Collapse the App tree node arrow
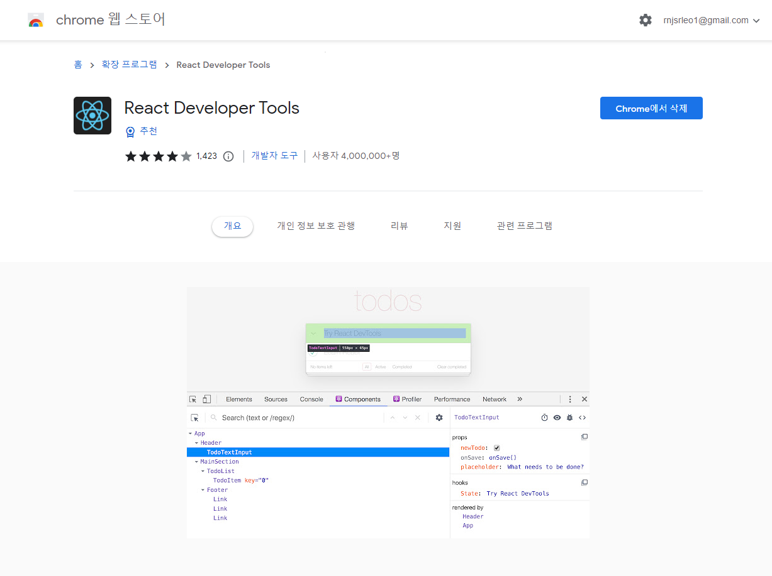Screen dimensions: 772x576 (190, 434)
